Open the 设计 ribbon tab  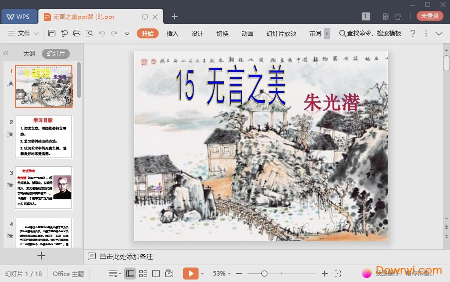click(197, 33)
